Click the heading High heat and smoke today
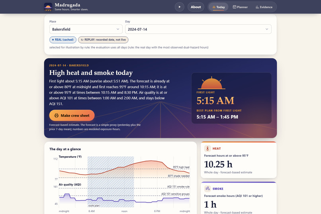Image resolution: width=321 pixels, height=214 pixels. click(x=91, y=73)
